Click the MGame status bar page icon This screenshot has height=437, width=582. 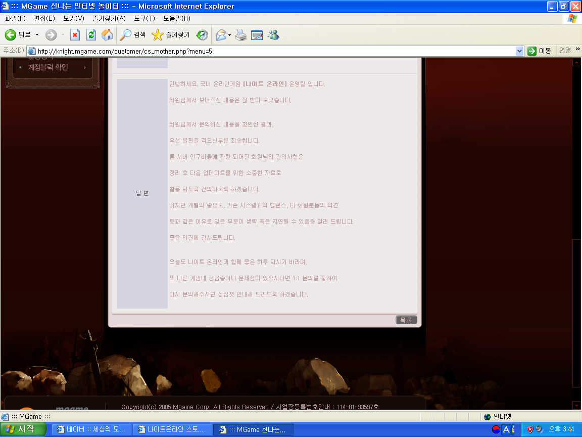pyautogui.click(x=5, y=417)
